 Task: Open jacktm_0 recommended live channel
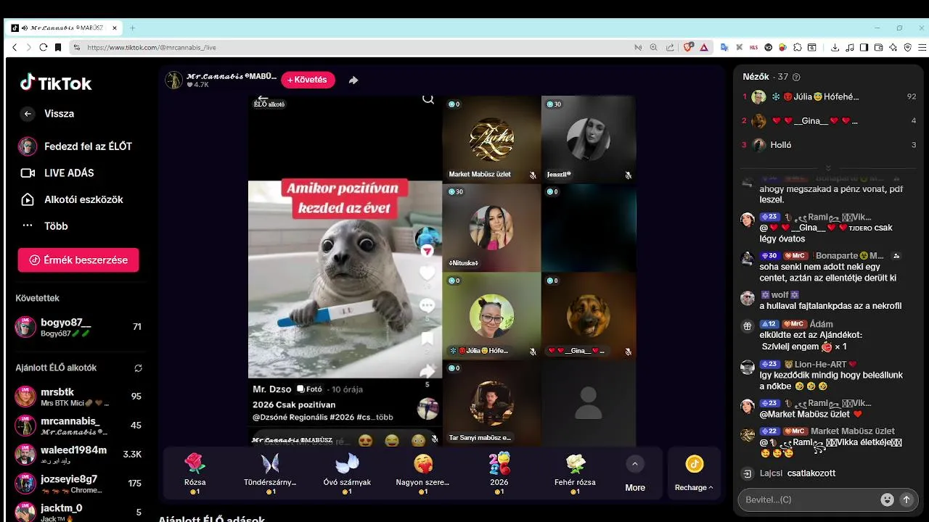(x=78, y=512)
